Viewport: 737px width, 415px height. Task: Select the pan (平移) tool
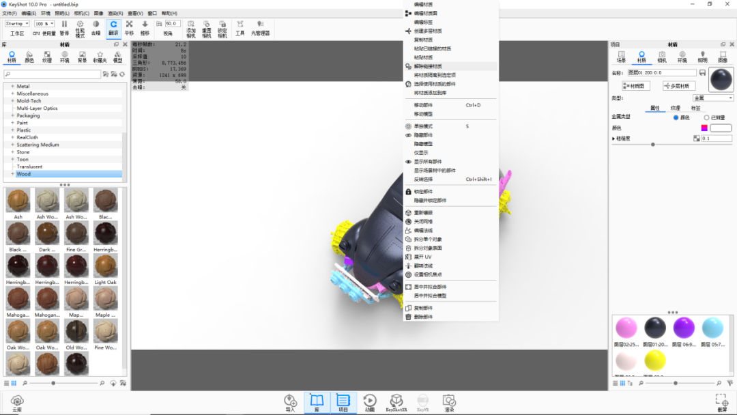129,28
